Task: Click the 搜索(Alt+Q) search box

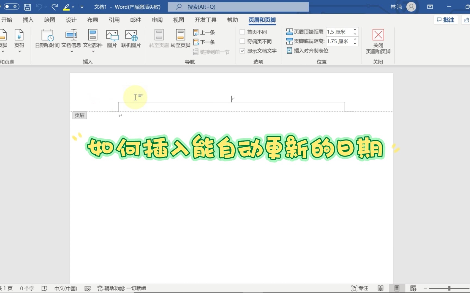Action: click(238, 7)
